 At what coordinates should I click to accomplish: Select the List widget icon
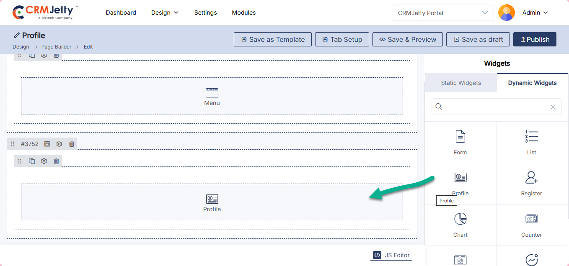click(x=531, y=137)
